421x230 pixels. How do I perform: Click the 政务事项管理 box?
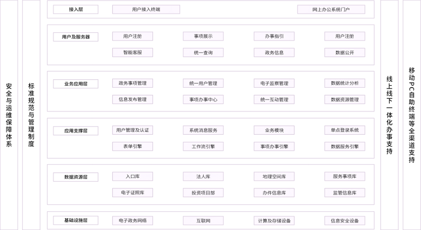[133, 83]
